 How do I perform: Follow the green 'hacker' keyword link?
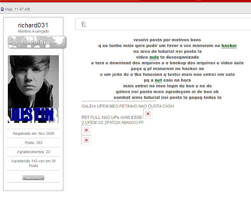pos(229,46)
